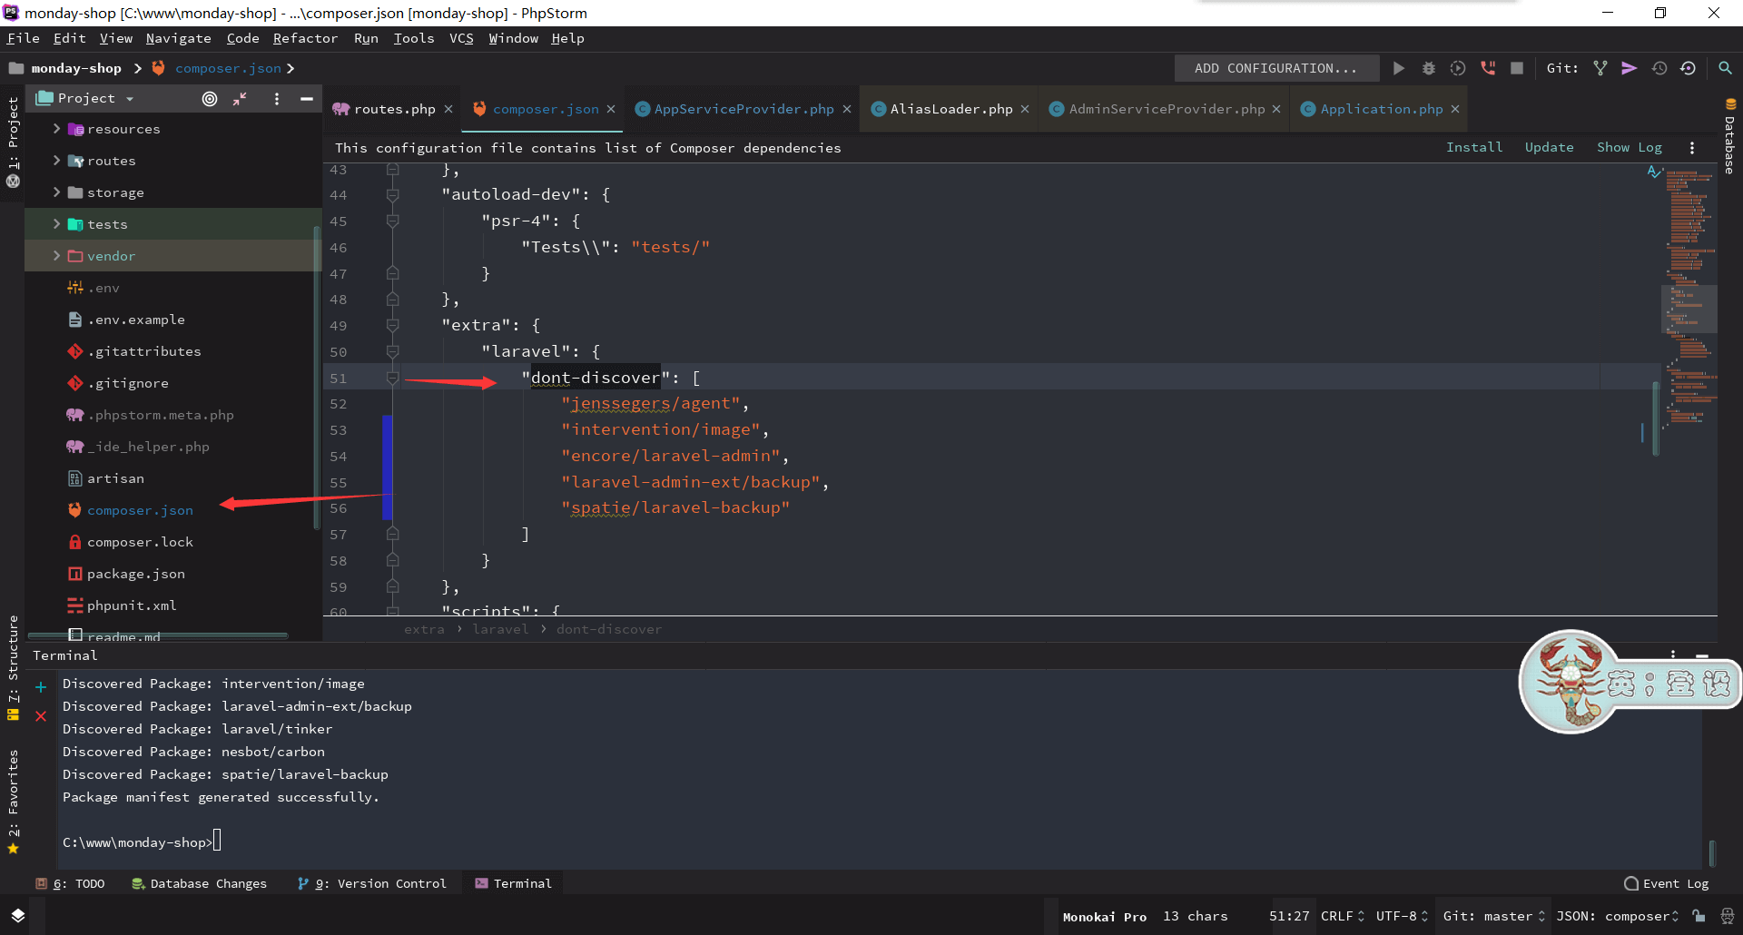The width and height of the screenshot is (1743, 935).
Task: Click Install composer dependencies link
Action: (x=1474, y=147)
